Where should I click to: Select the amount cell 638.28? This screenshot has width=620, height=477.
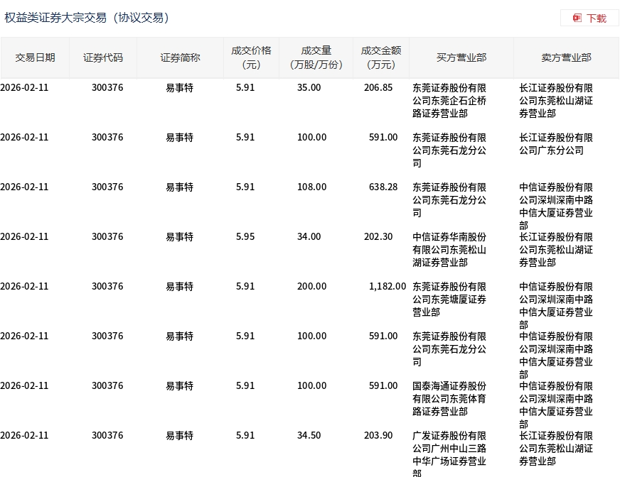[383, 187]
